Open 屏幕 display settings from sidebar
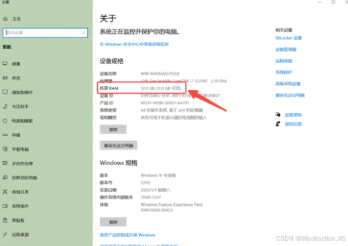This screenshot has width=348, height=246. pyautogui.click(x=16, y=64)
